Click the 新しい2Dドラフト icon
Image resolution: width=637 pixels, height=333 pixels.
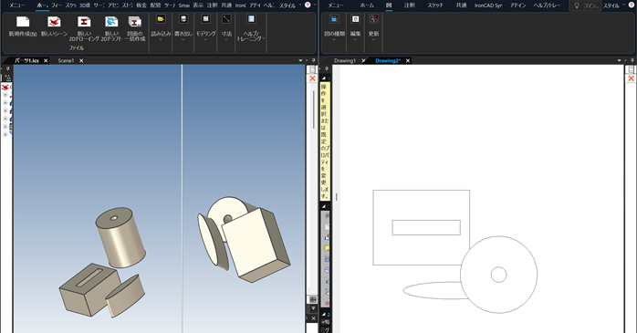point(111,22)
